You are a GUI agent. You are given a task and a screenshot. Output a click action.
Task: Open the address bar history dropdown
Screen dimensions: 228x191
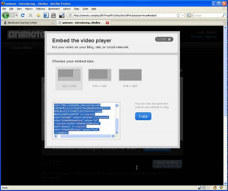(x=183, y=15)
